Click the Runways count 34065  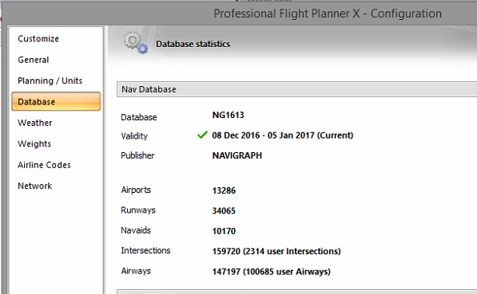tap(224, 210)
